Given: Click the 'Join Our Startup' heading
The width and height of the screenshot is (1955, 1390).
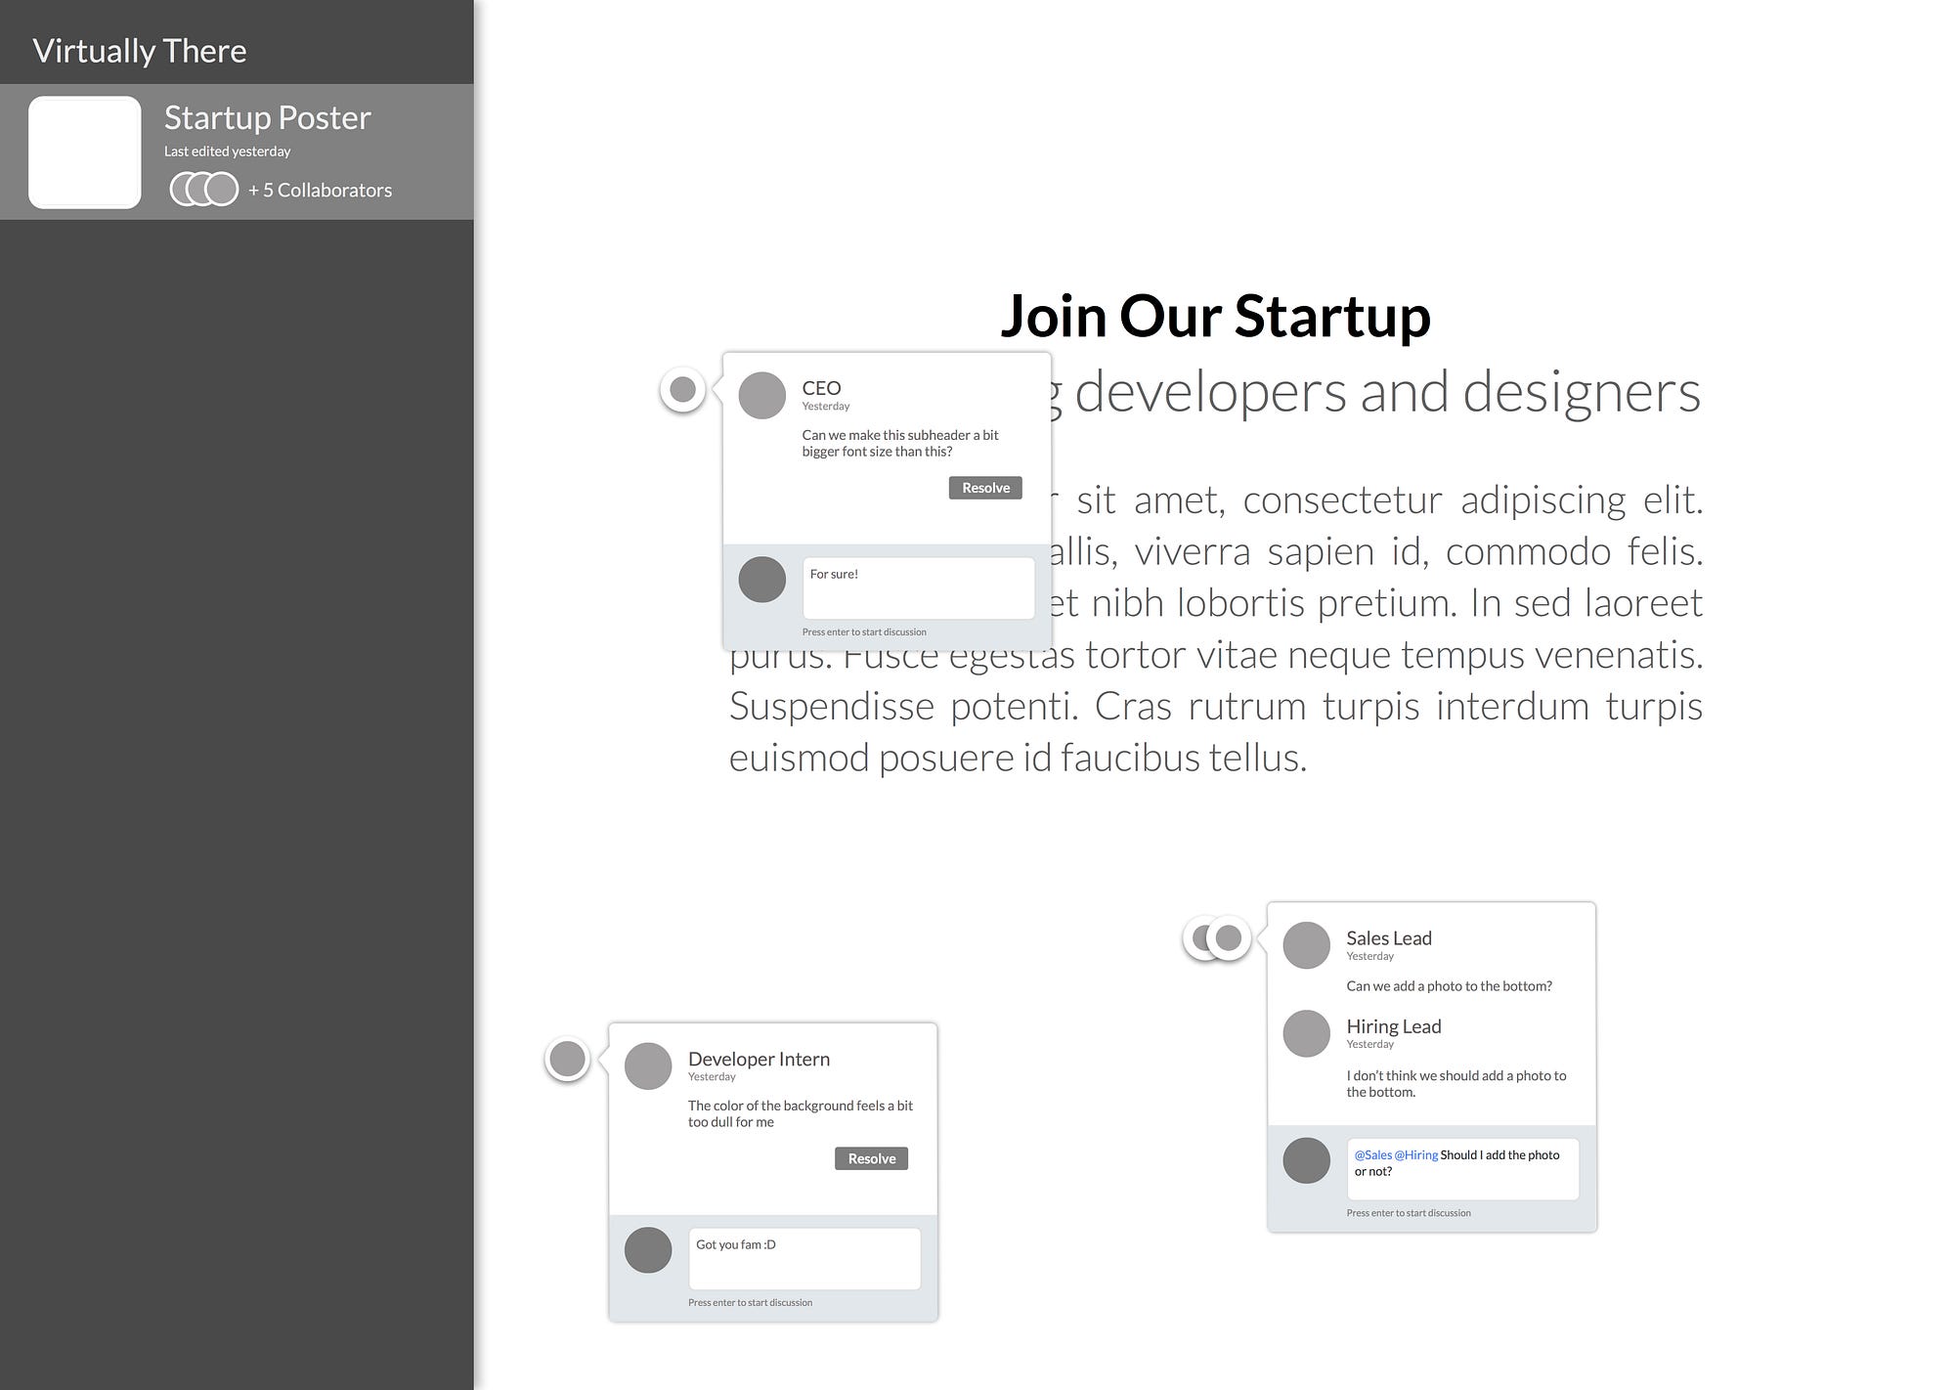Looking at the screenshot, I should click(1215, 317).
